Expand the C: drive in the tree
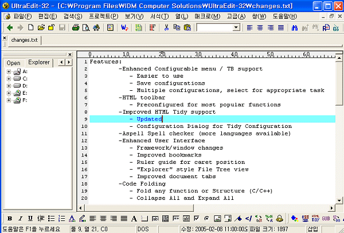Viewport: 344px width, 233px height. pyautogui.click(x=9, y=79)
